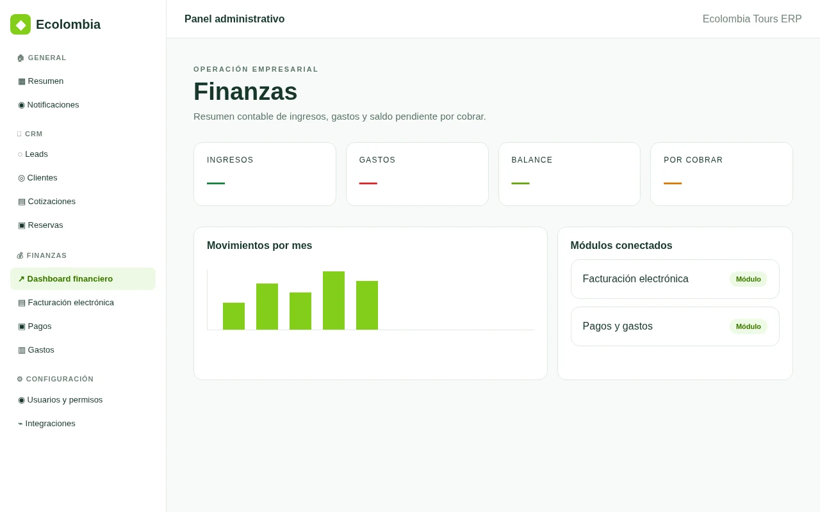The image size is (820, 512).
Task: Click the CRM section label
Action: tap(30, 134)
